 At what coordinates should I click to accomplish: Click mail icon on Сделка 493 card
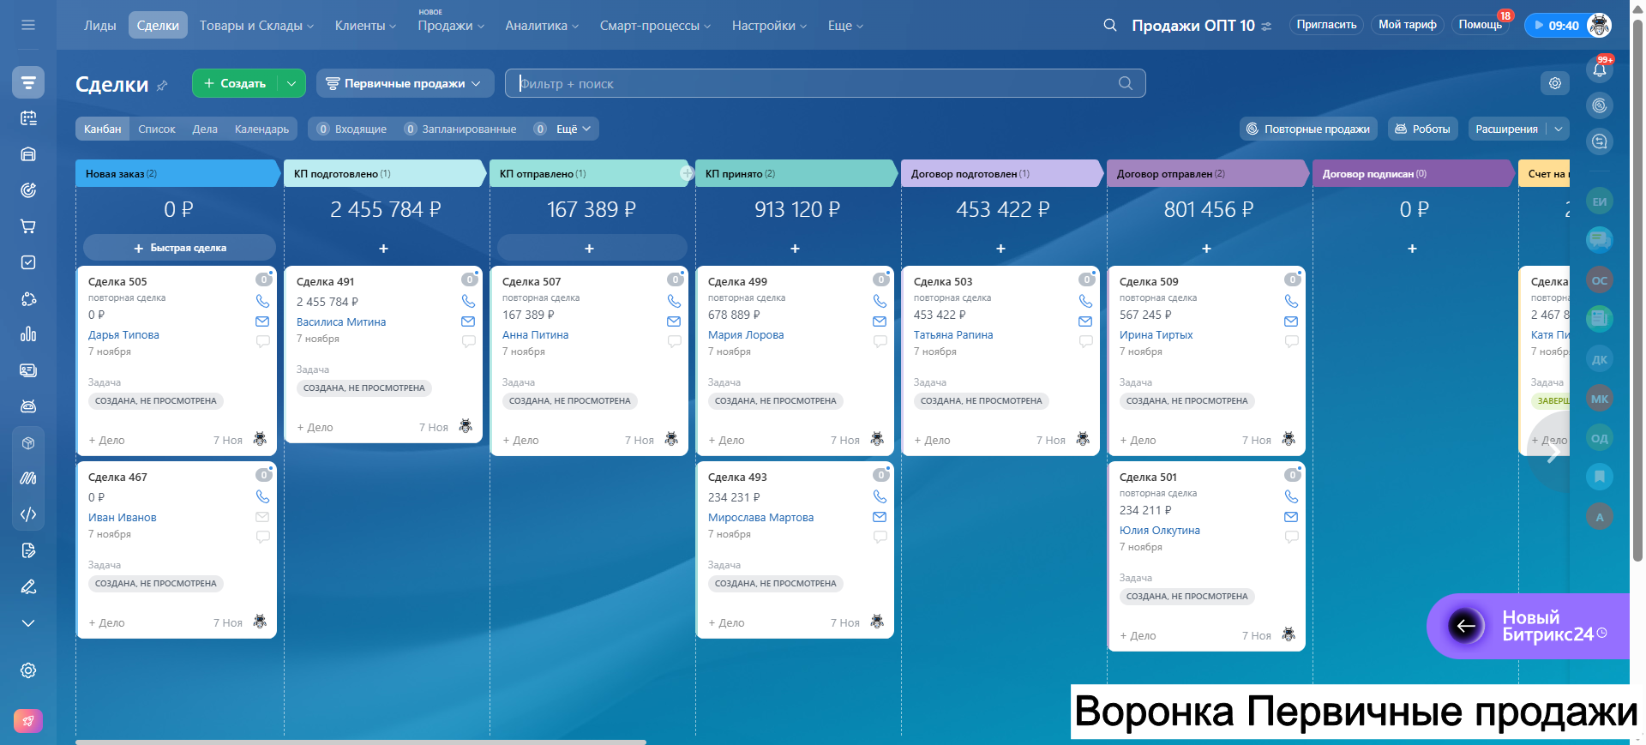[880, 517]
